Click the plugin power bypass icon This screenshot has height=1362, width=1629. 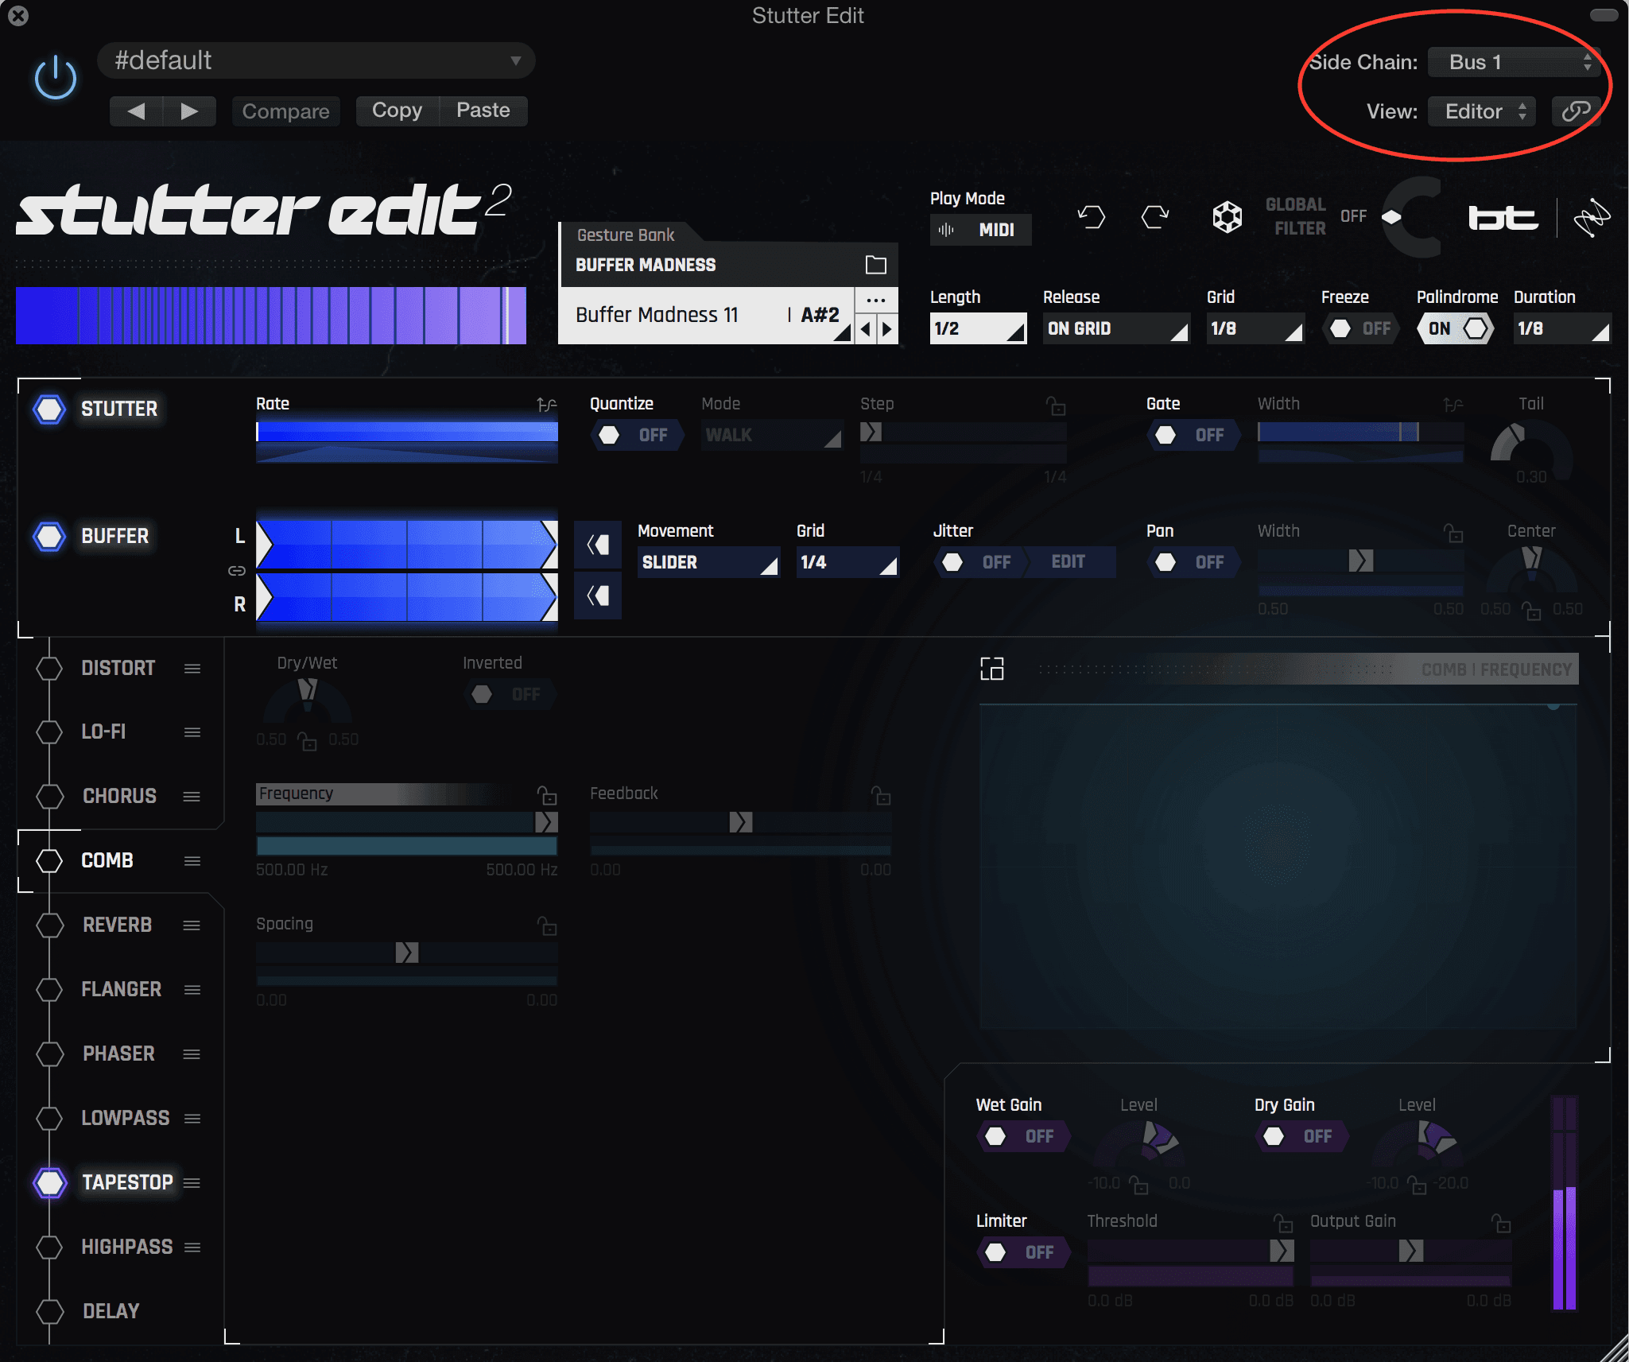(x=56, y=78)
